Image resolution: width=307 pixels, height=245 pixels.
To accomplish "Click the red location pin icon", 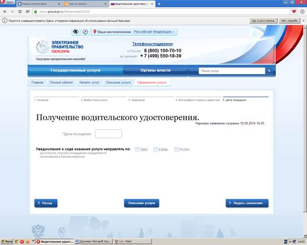I will (x=95, y=32).
